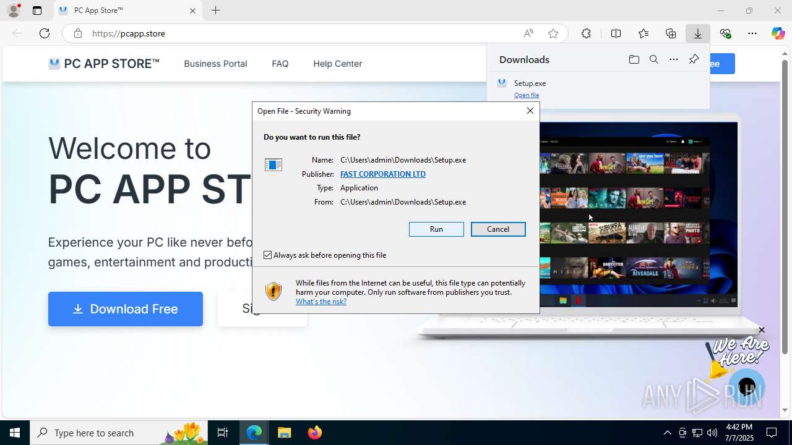Click the PC APP STORE logo
The image size is (792, 445).
click(x=104, y=64)
